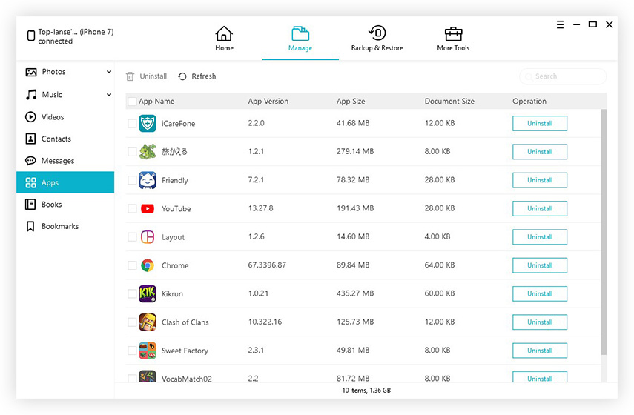Click the YouTube app icon
The height and width of the screenshot is (415, 634).
coord(148,208)
